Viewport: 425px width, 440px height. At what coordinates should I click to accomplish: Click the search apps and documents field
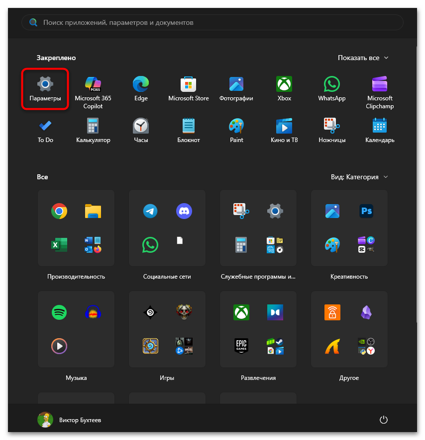(x=212, y=22)
